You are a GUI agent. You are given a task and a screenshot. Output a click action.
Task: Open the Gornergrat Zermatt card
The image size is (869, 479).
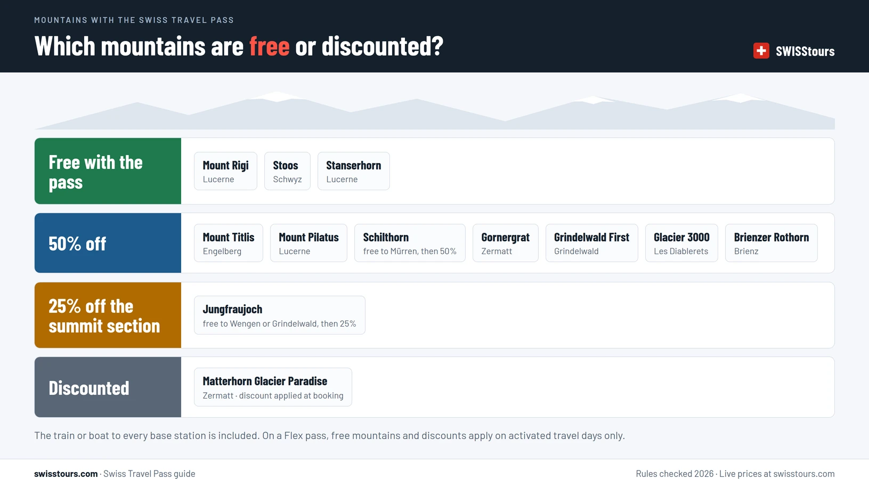pos(505,243)
